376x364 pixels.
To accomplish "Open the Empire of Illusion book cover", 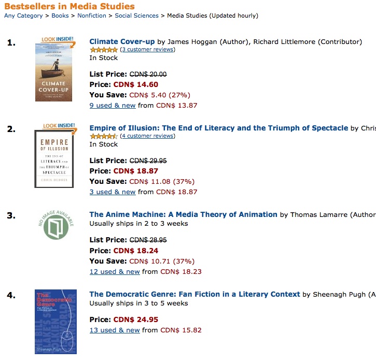I will 54,159.
